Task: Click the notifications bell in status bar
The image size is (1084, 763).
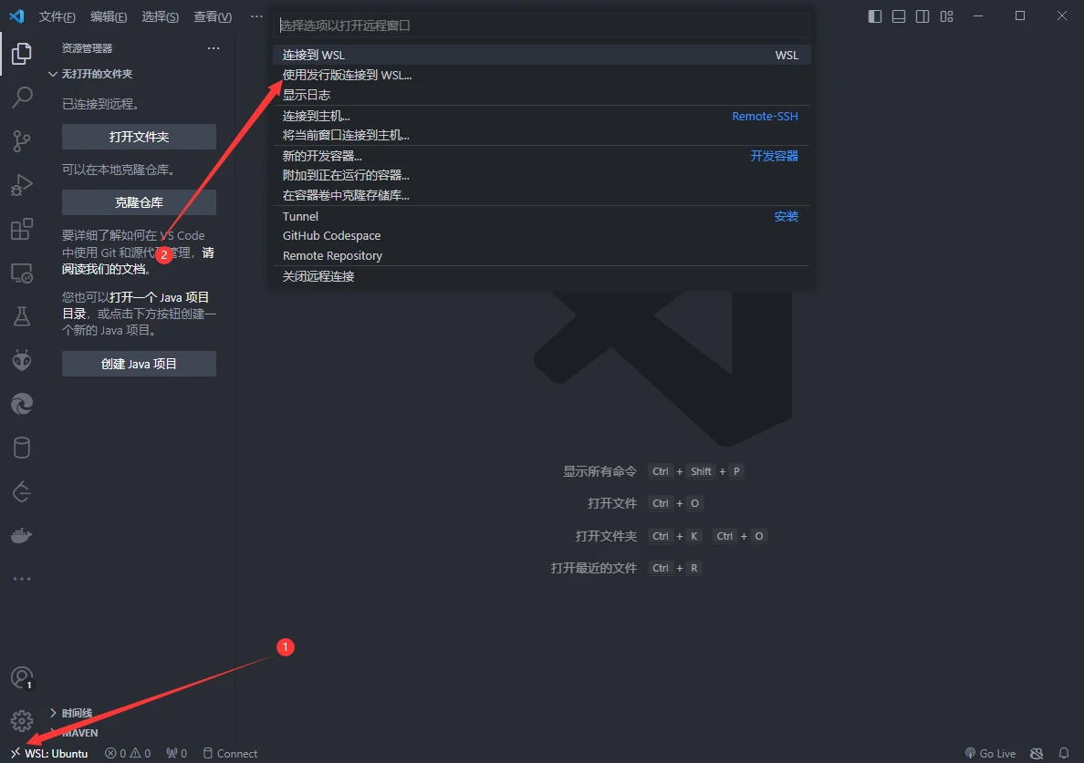Action: (x=1063, y=754)
